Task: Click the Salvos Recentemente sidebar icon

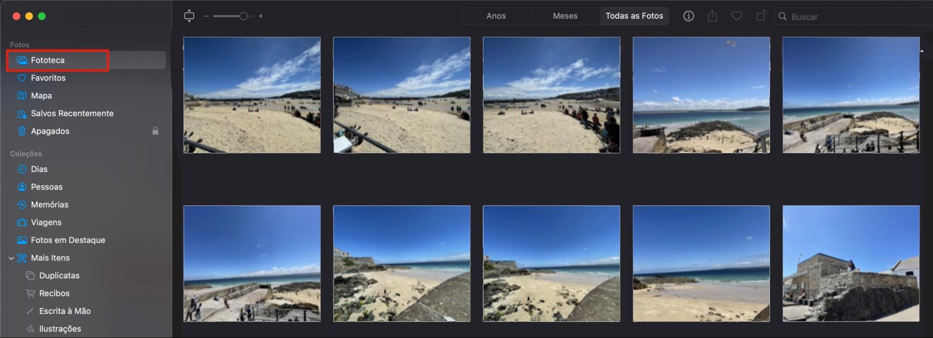Action: (22, 113)
